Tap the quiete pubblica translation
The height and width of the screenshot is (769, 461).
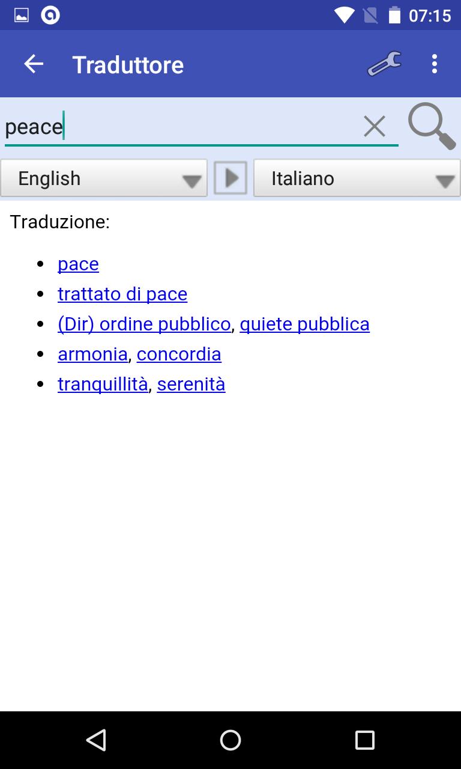(304, 324)
